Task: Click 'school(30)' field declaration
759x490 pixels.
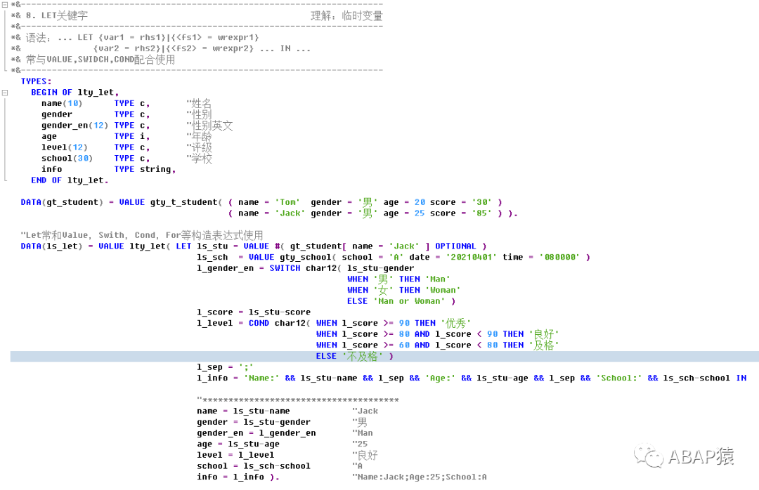Action: tap(67, 158)
